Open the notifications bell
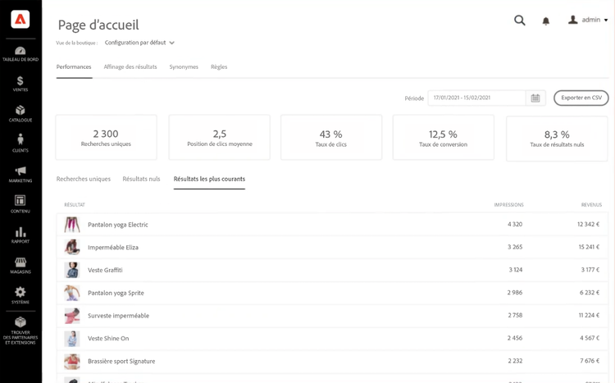Viewport: 615px width, 383px height. tap(546, 21)
